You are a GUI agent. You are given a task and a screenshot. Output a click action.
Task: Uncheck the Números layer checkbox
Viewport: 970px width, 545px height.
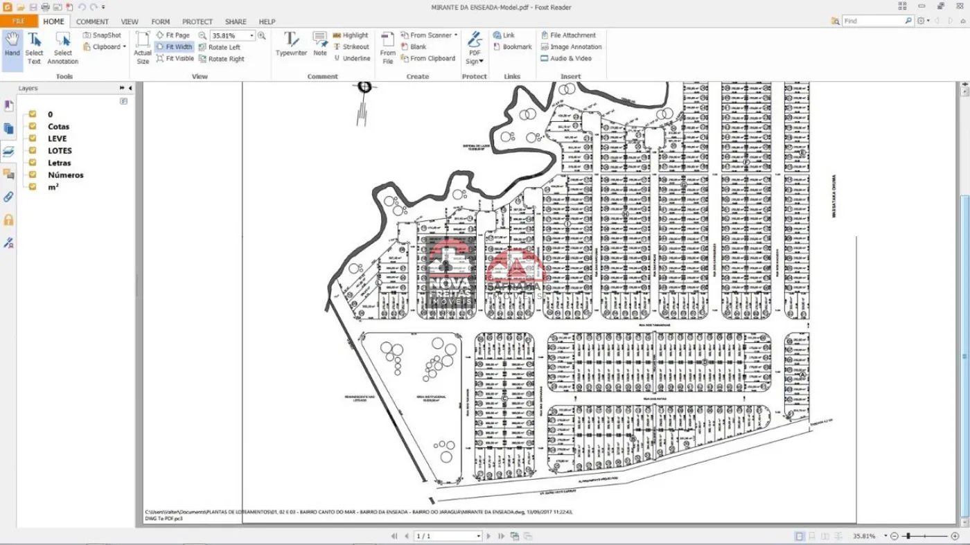[x=33, y=175]
